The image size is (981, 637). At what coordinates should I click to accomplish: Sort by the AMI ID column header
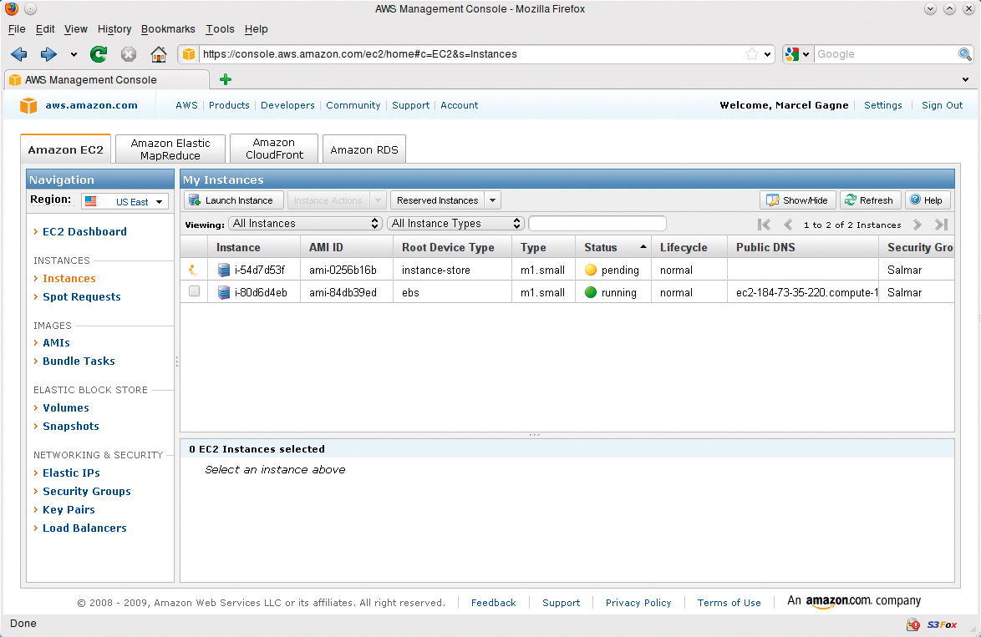tap(347, 247)
